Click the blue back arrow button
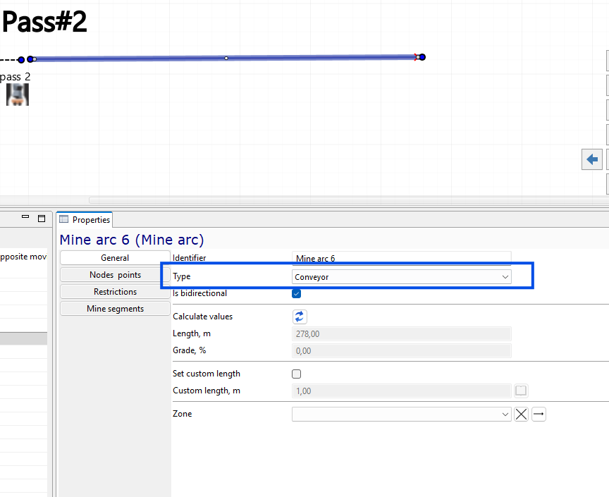Screen dimensions: 609x497 coord(591,159)
